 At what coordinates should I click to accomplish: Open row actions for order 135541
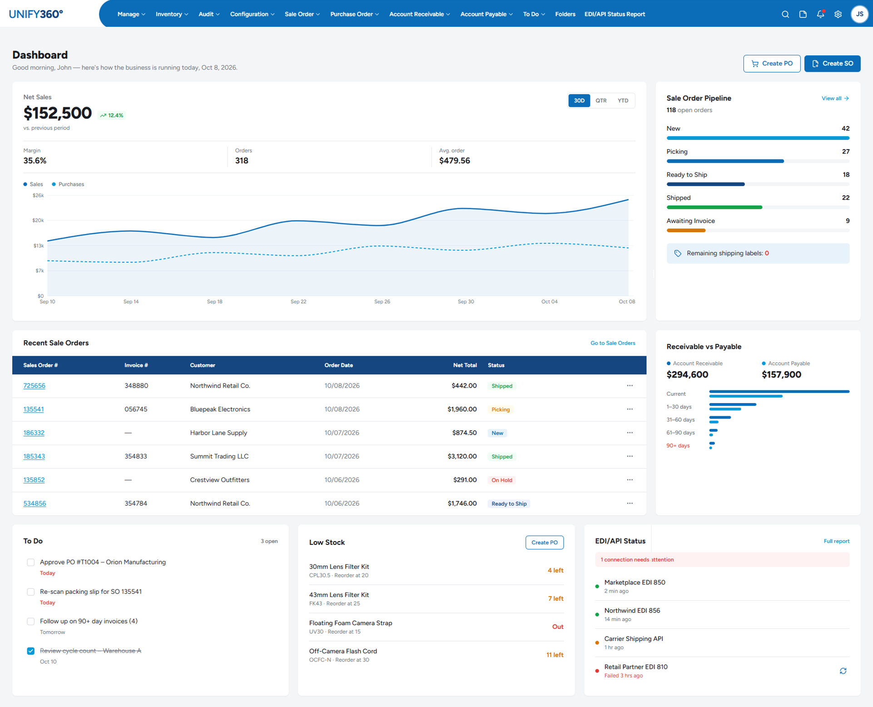click(630, 409)
